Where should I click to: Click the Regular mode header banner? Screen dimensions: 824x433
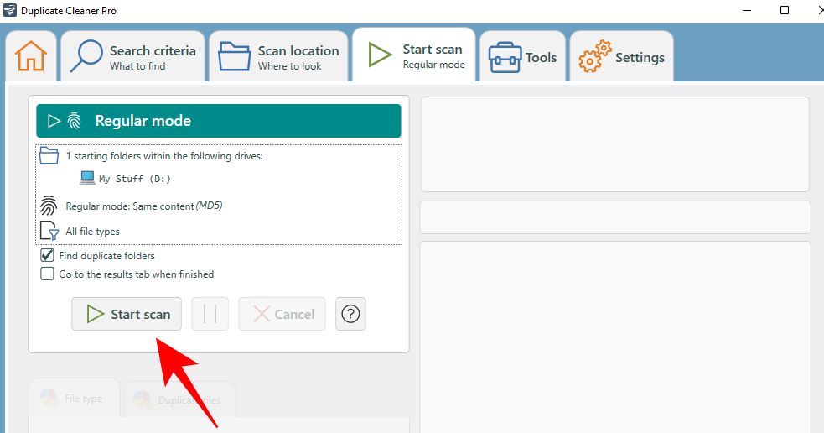(219, 121)
